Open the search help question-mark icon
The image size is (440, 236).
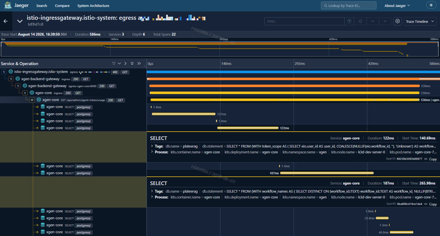pos(349,21)
